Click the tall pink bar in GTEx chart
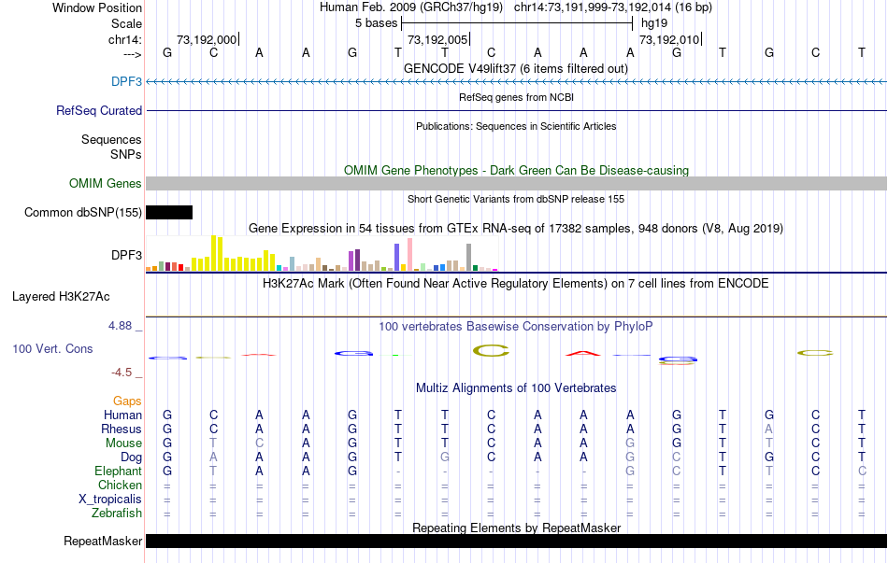The height and width of the screenshot is (563, 888). tap(409, 254)
